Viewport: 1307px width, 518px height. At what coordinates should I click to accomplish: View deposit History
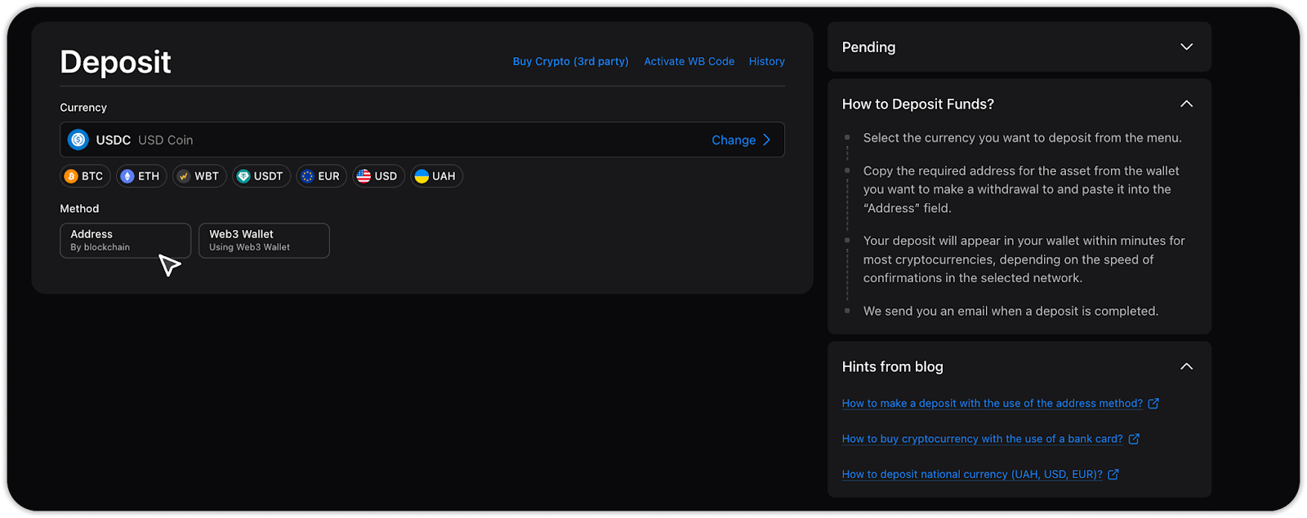766,61
